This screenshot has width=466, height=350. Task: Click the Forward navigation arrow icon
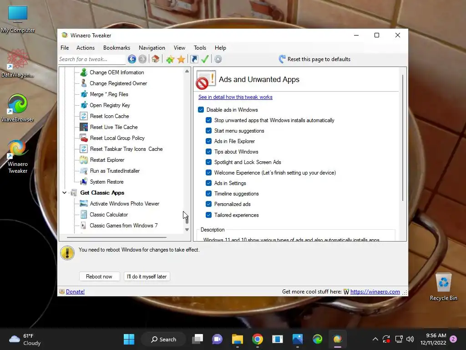click(x=142, y=59)
